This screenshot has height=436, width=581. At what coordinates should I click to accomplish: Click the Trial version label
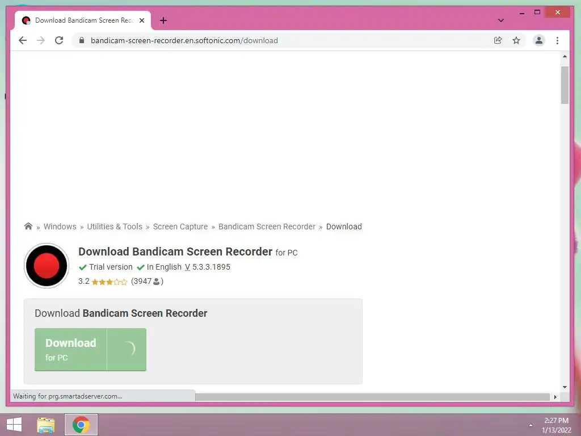(x=111, y=267)
